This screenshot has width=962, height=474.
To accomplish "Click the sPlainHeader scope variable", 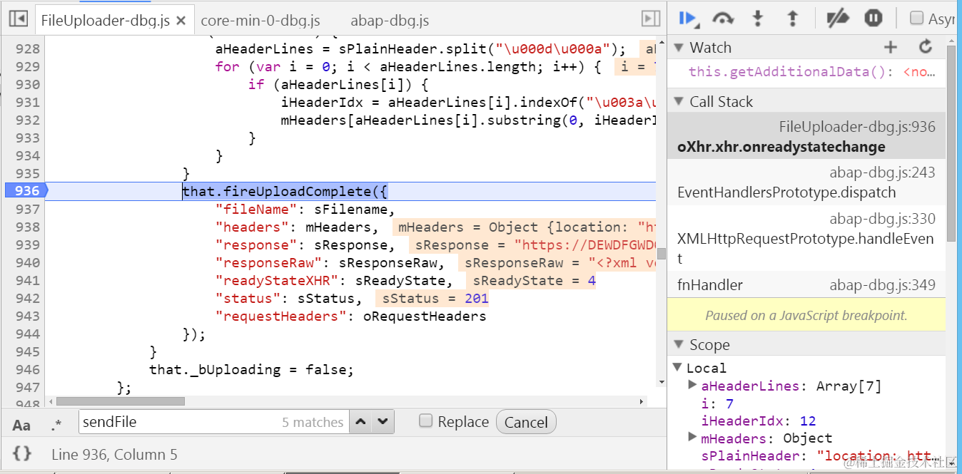I will point(819,455).
